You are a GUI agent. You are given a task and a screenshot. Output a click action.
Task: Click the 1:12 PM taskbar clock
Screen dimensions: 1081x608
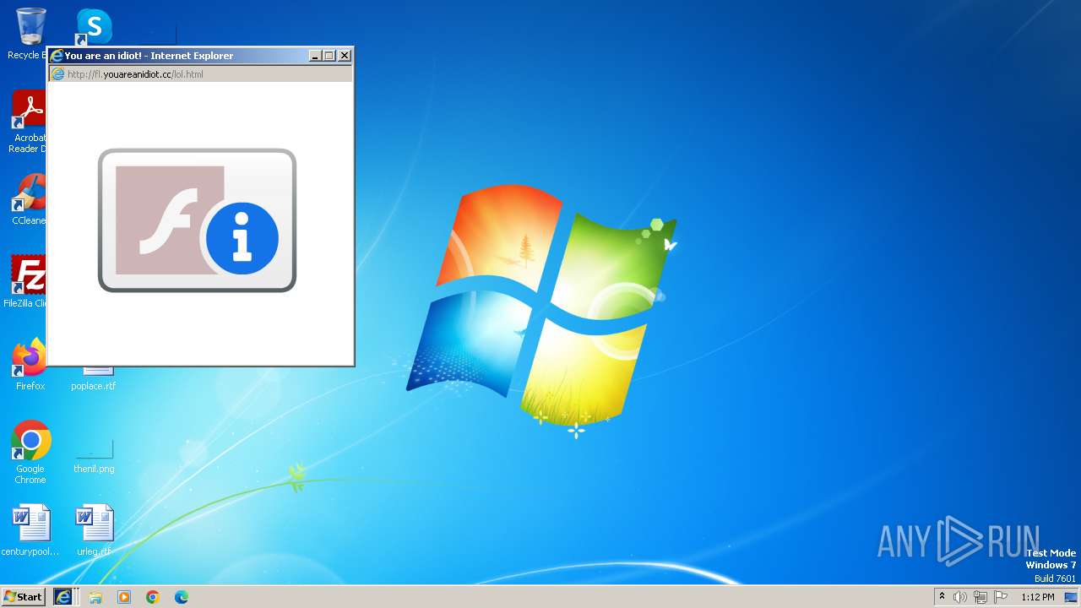pos(1038,597)
